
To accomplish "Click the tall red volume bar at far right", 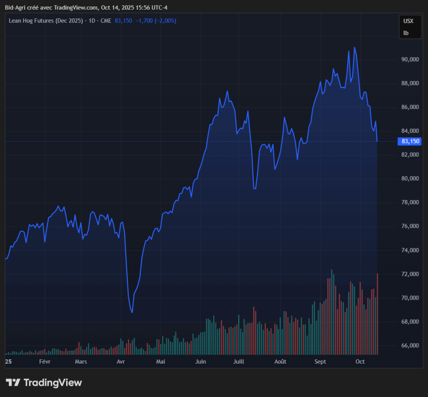I will [x=377, y=313].
